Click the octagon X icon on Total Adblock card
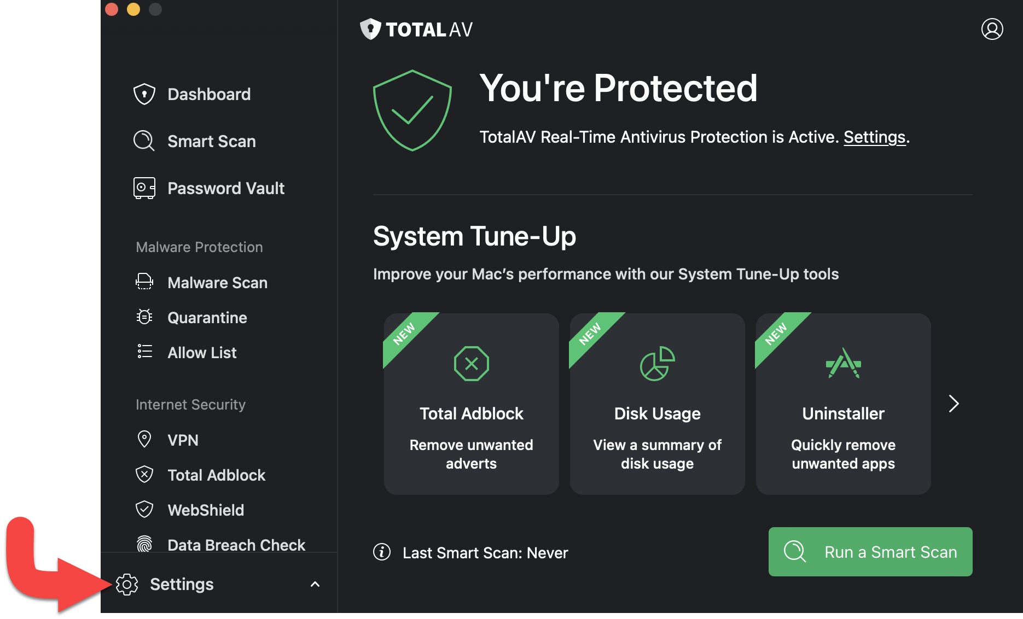Viewport: 1023px width, 619px height. pos(472,364)
